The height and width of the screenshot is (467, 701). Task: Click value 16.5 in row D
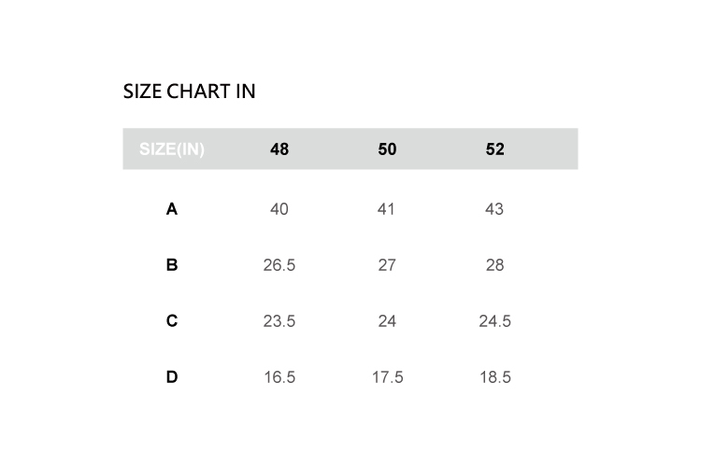point(279,377)
